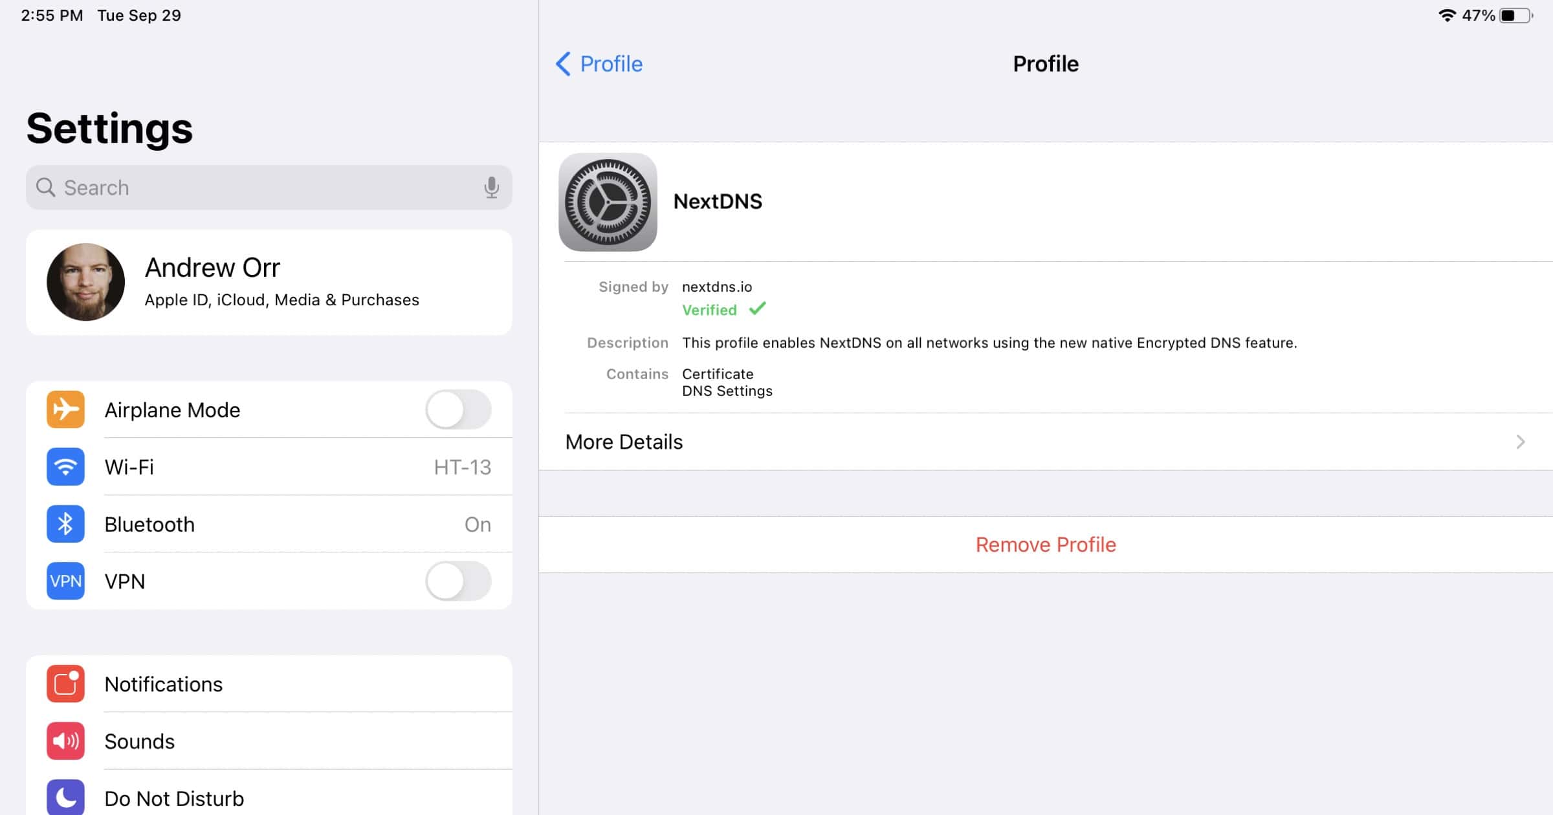Tap the battery indicator in status bar

point(1516,16)
